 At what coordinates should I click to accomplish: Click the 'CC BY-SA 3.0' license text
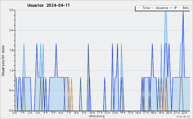[183, 117]
